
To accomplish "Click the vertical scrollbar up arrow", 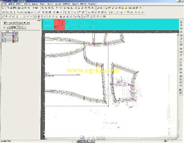I will click(x=178, y=34).
